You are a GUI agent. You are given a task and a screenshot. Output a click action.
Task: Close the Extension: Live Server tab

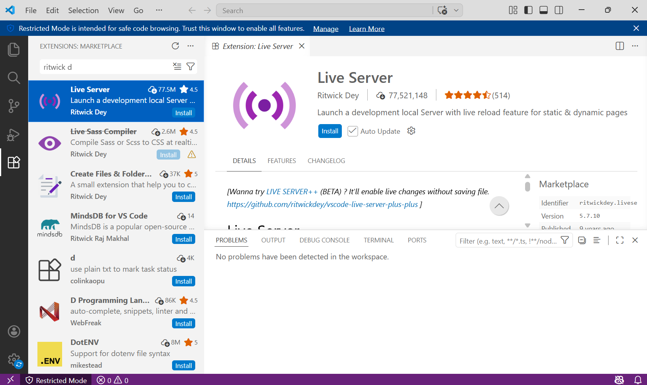[302, 46]
